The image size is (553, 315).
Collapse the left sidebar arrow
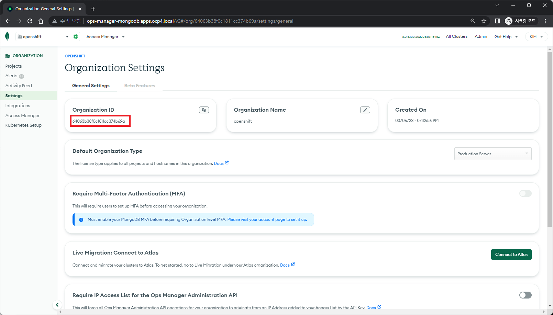coord(57,305)
